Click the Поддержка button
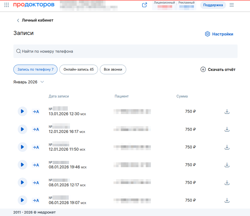250x216 pixels. [x=213, y=5]
